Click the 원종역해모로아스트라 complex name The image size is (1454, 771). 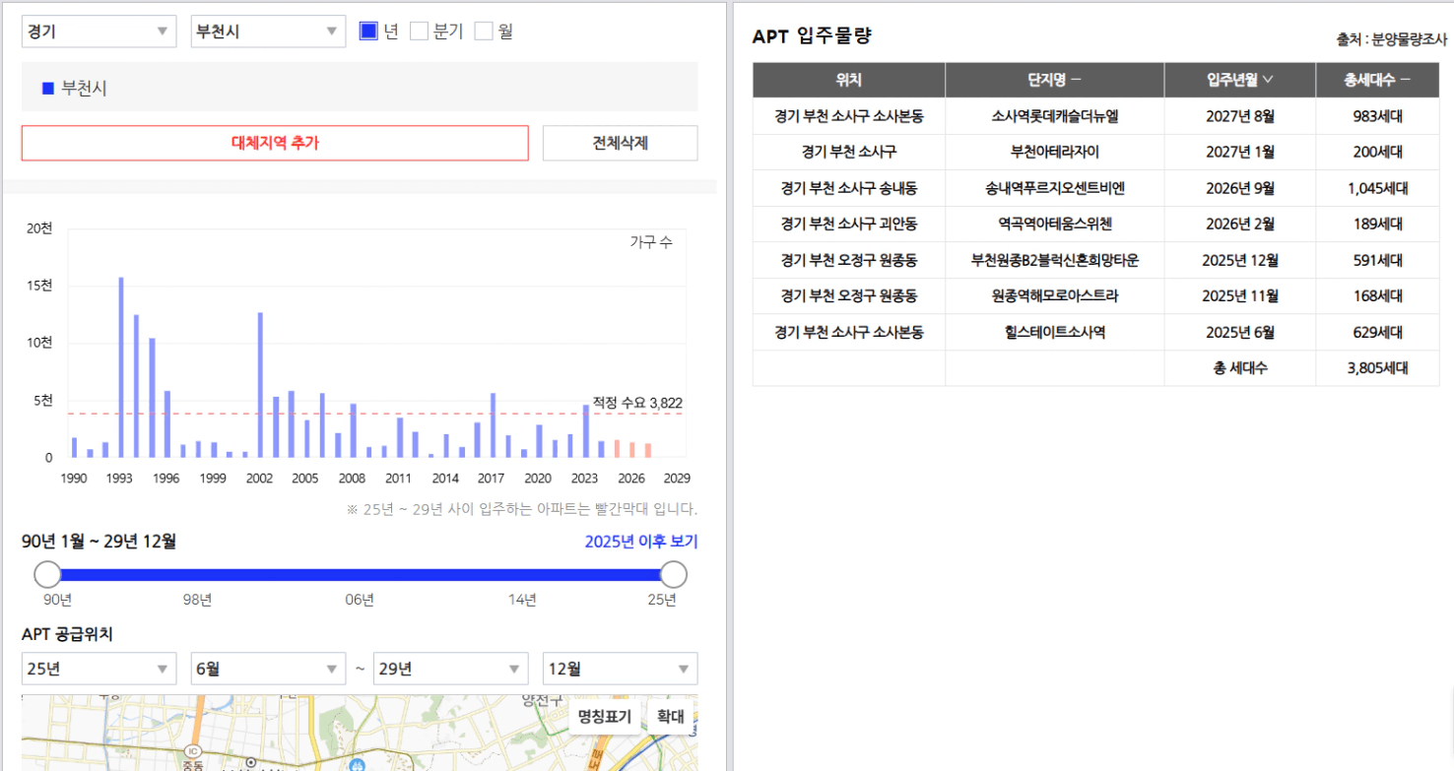coord(1055,296)
